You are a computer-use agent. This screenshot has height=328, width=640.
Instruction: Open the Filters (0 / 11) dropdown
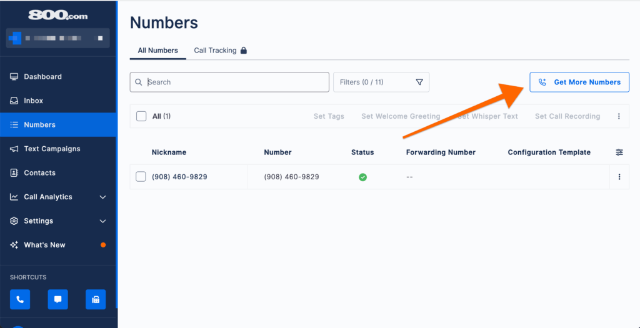[381, 82]
